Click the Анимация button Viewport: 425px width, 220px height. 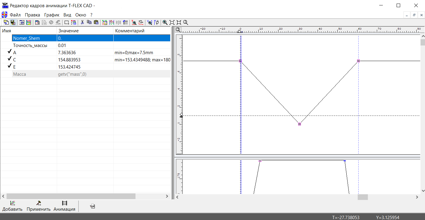click(x=64, y=206)
